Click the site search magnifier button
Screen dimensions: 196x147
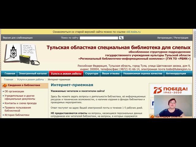121,38
